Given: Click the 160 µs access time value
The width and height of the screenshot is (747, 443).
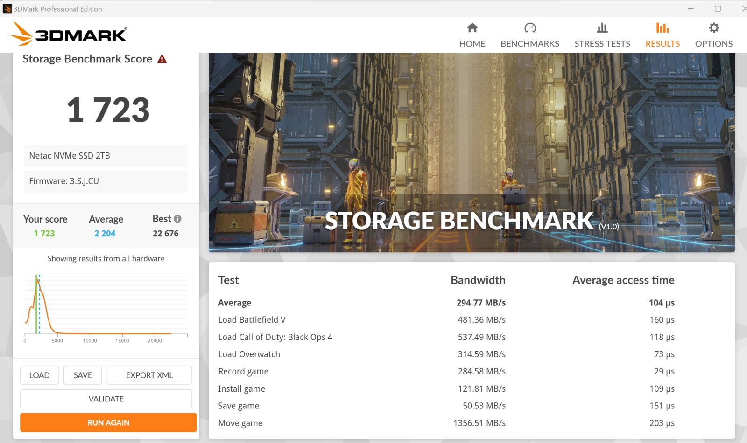Looking at the screenshot, I should [x=662, y=320].
